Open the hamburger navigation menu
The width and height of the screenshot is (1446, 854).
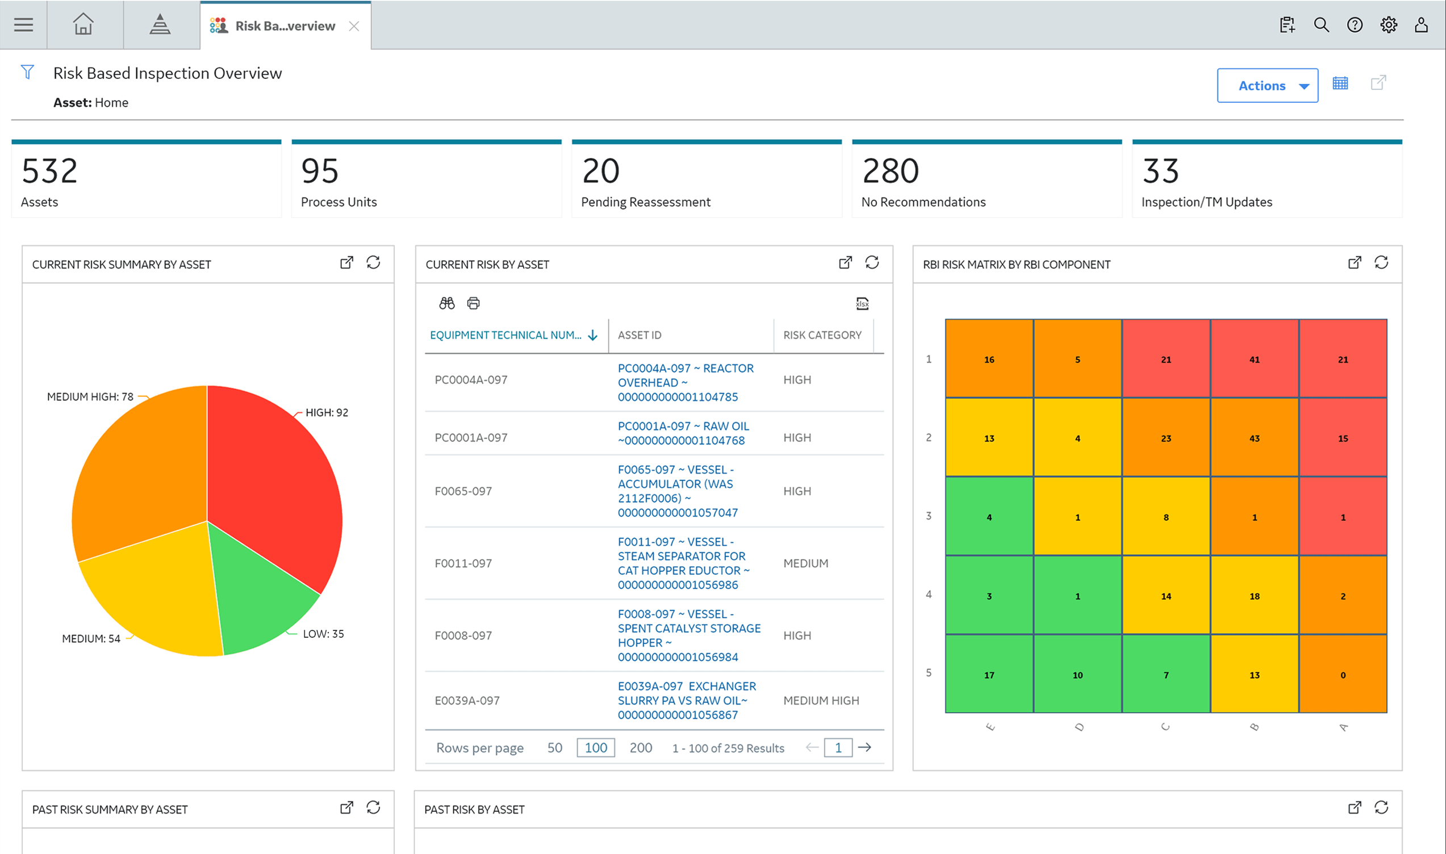click(24, 25)
